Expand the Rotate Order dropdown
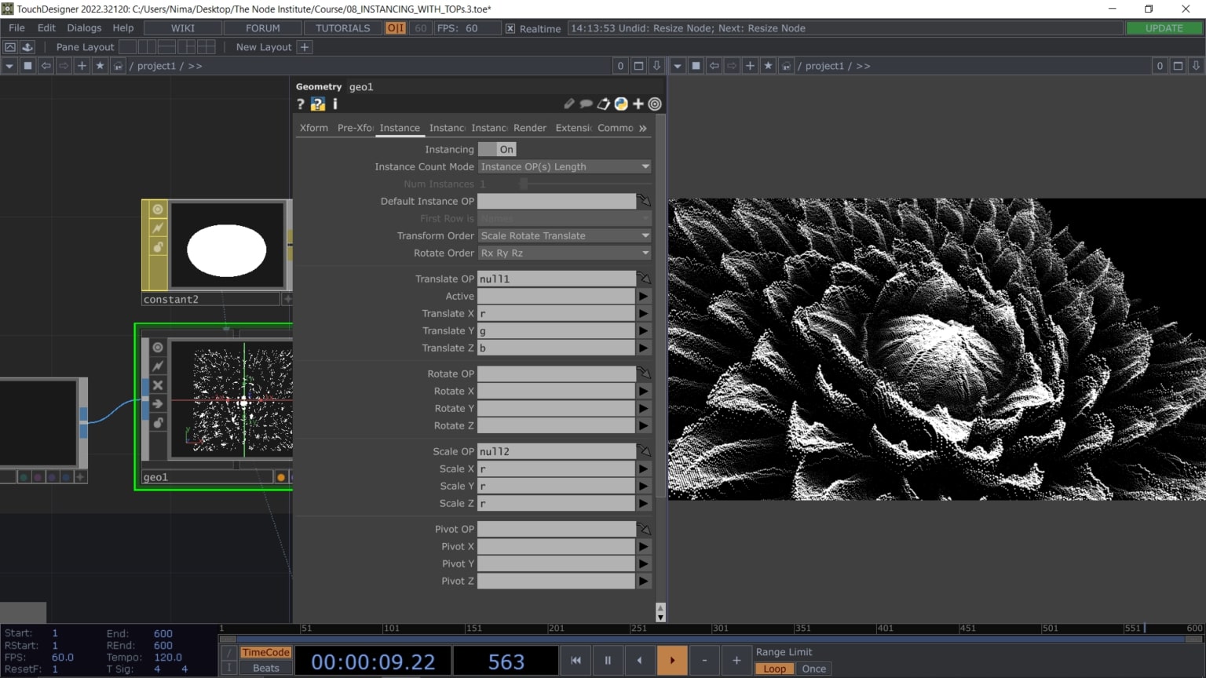 click(564, 253)
